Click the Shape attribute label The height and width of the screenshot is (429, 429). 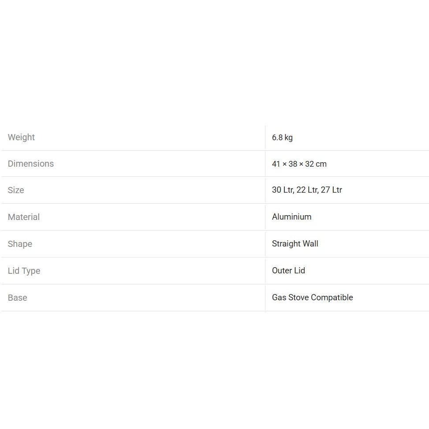point(20,244)
